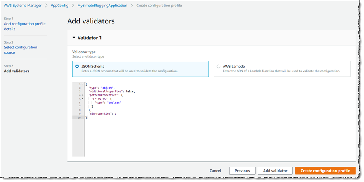Click the 'Add validators' page heading
364x182 pixels.
point(91,21)
